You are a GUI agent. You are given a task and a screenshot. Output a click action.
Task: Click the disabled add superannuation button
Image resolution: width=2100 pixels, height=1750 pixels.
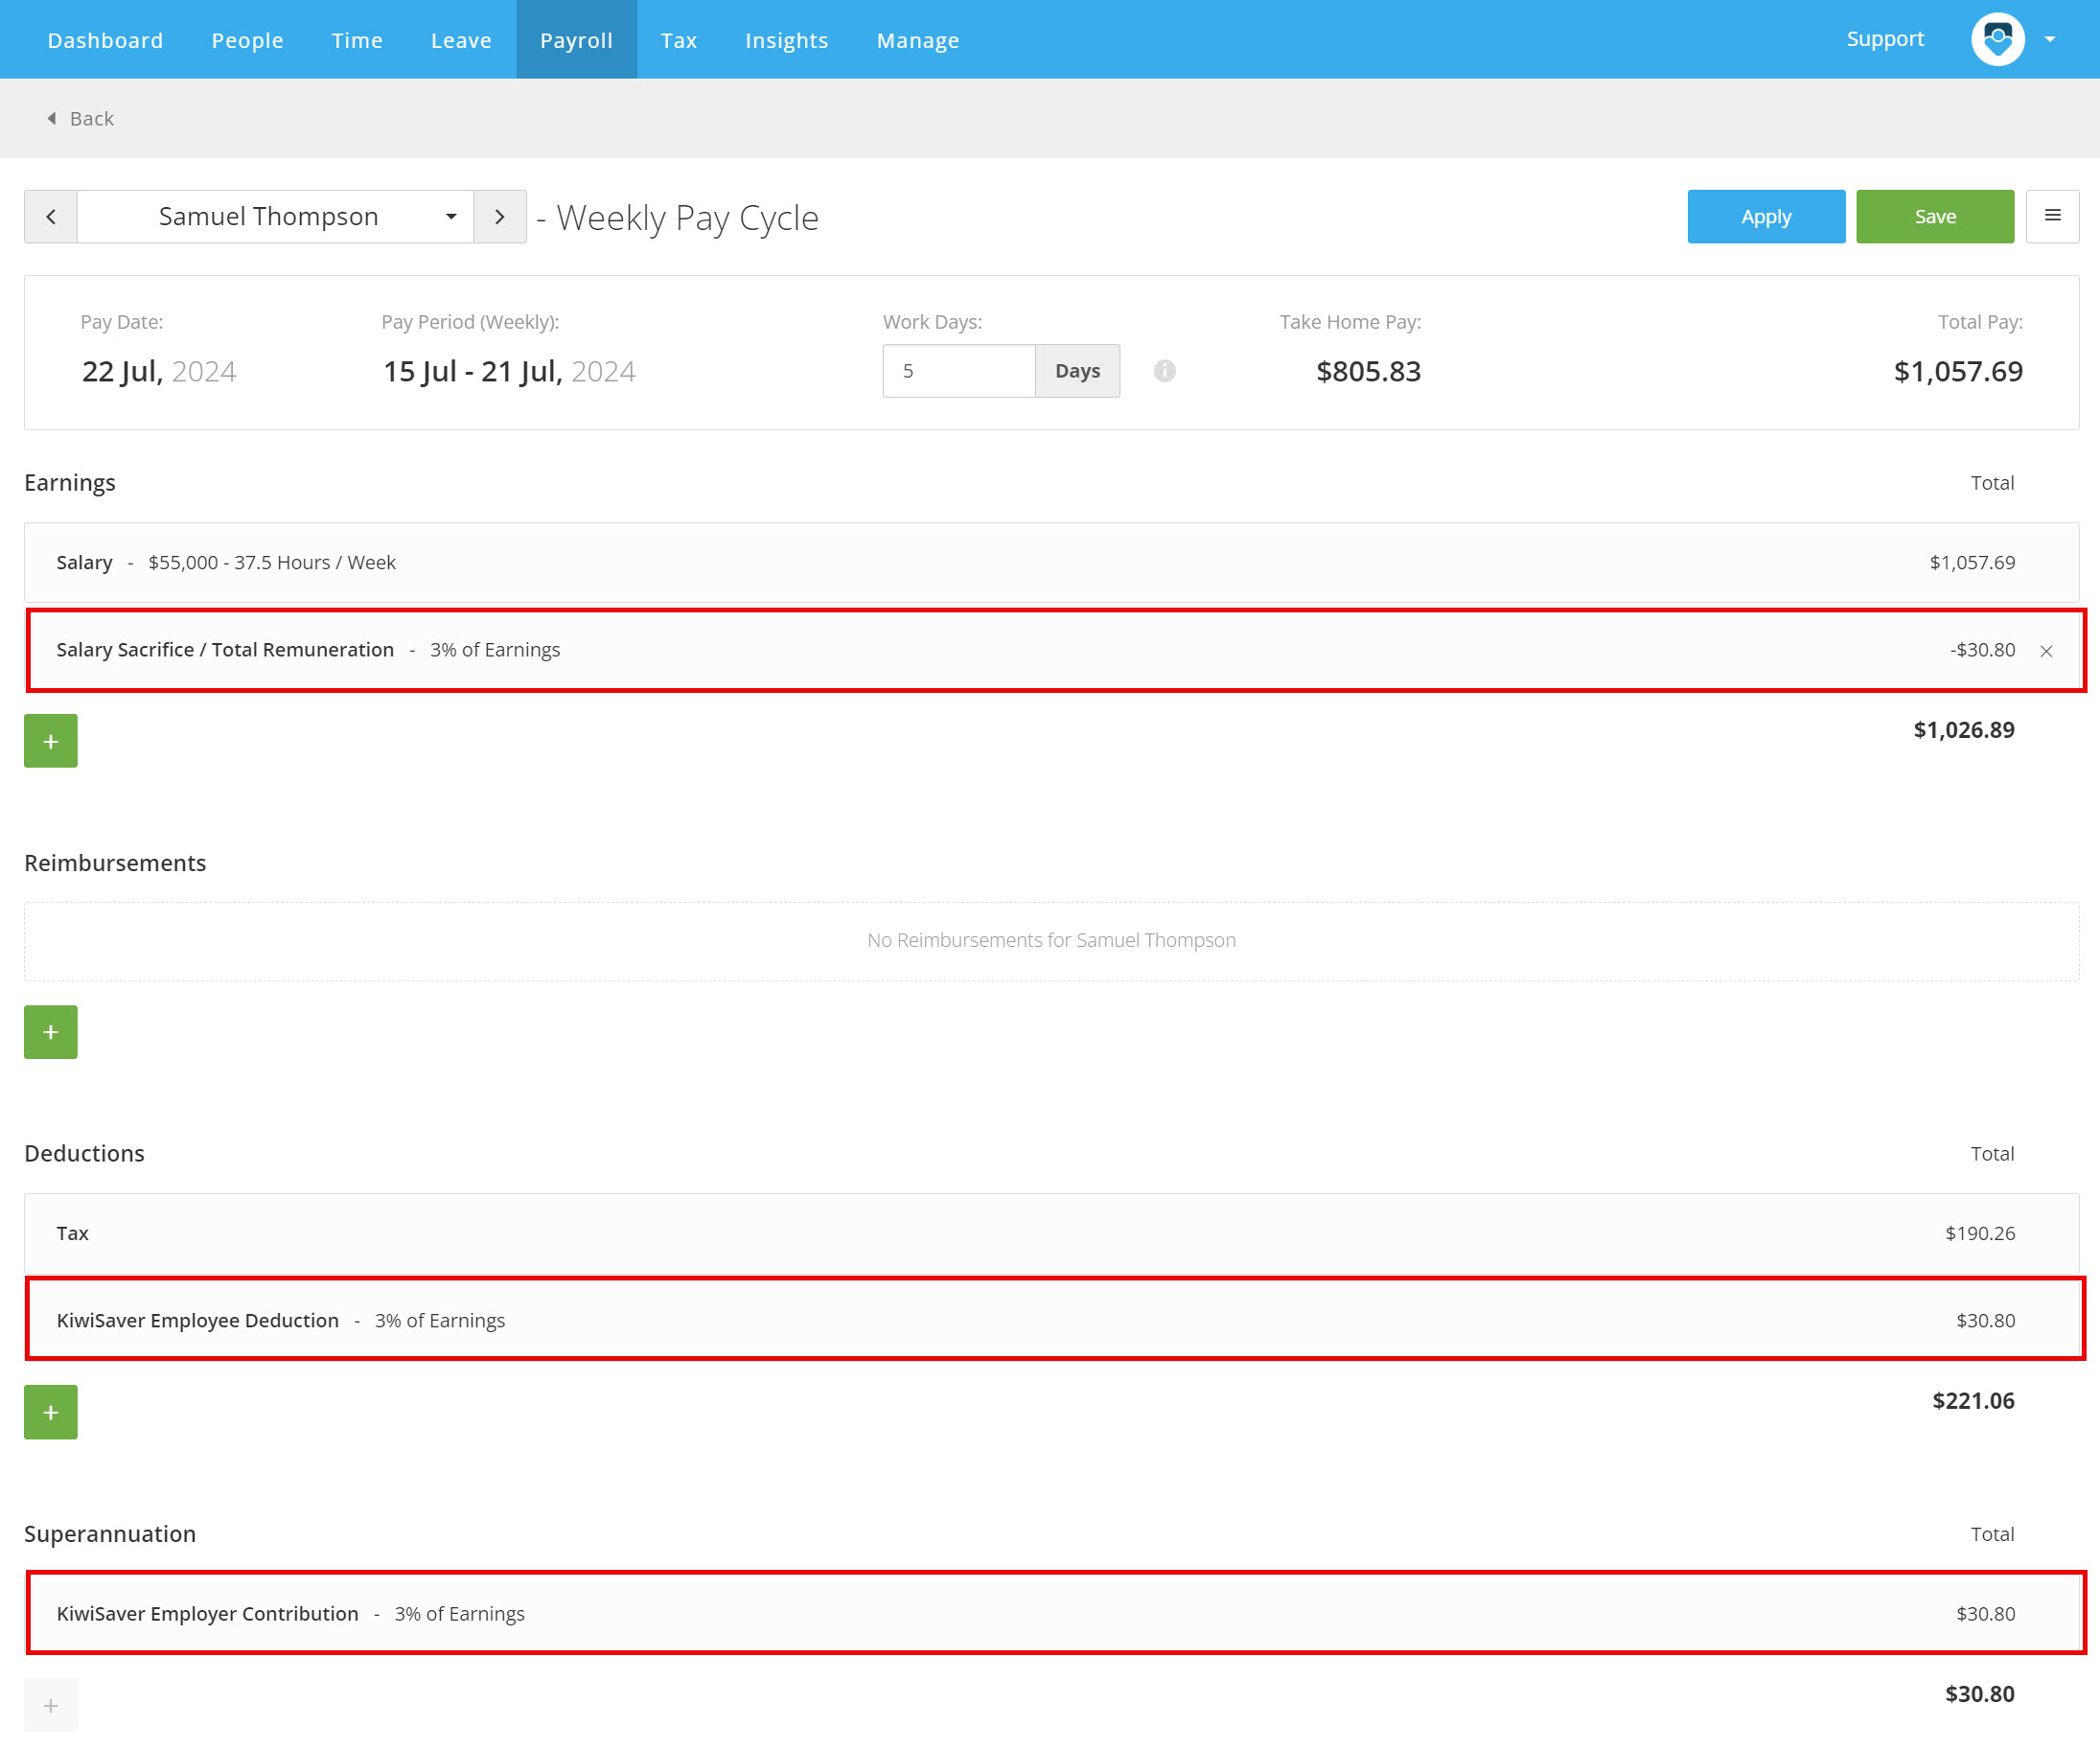click(51, 1705)
